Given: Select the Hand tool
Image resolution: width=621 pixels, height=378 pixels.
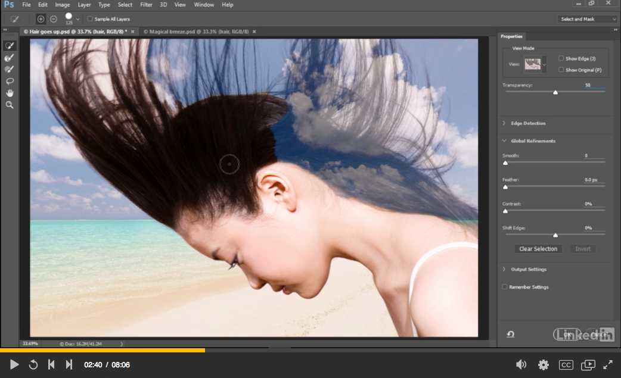Looking at the screenshot, I should point(10,93).
